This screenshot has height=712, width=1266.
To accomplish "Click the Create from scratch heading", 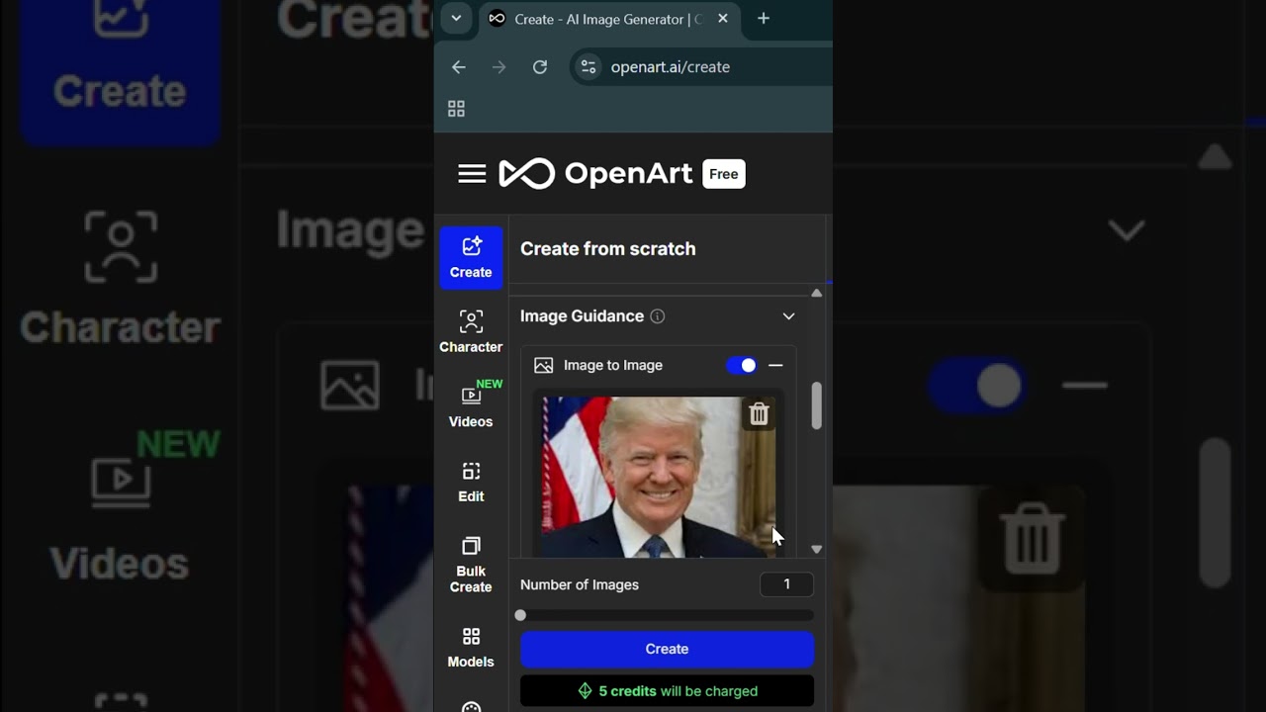I will point(608,249).
